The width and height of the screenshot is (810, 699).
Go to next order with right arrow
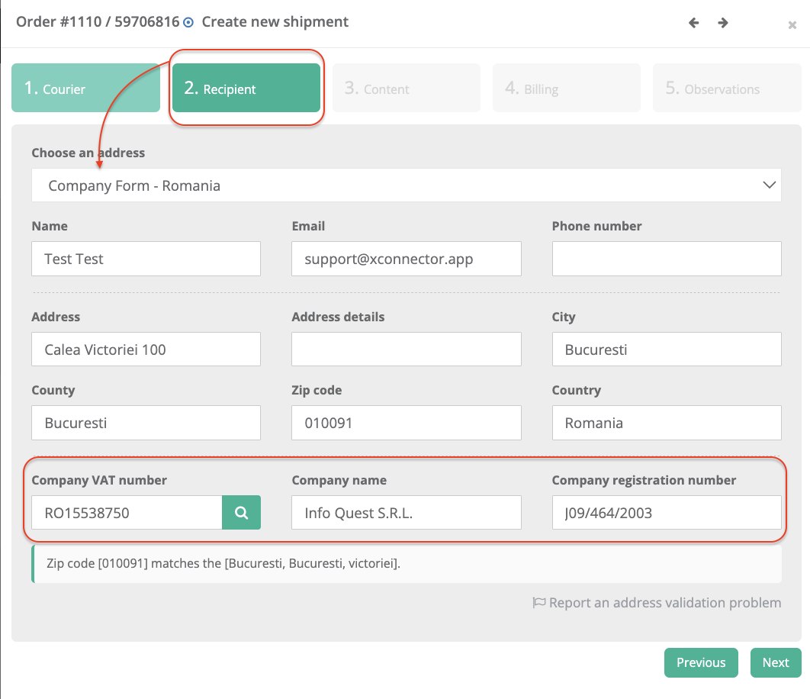[x=723, y=23]
